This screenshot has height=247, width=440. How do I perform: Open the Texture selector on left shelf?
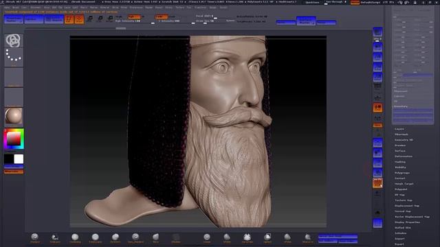pos(14,97)
